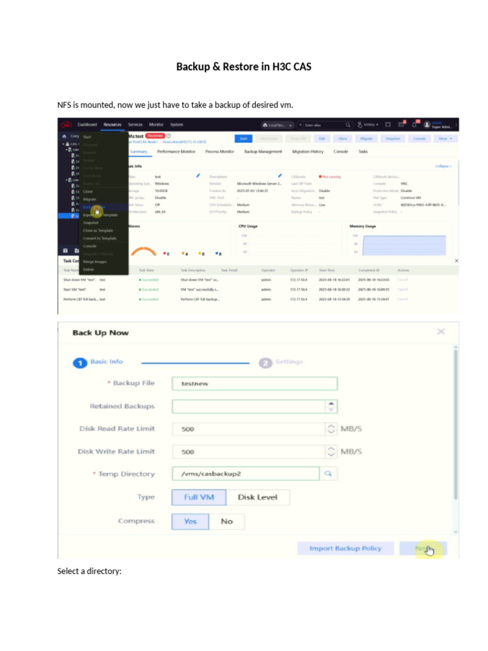
Task: Switch to the Process Monitor tab
Action: [220, 151]
